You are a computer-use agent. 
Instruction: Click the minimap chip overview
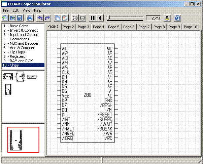point(16,140)
